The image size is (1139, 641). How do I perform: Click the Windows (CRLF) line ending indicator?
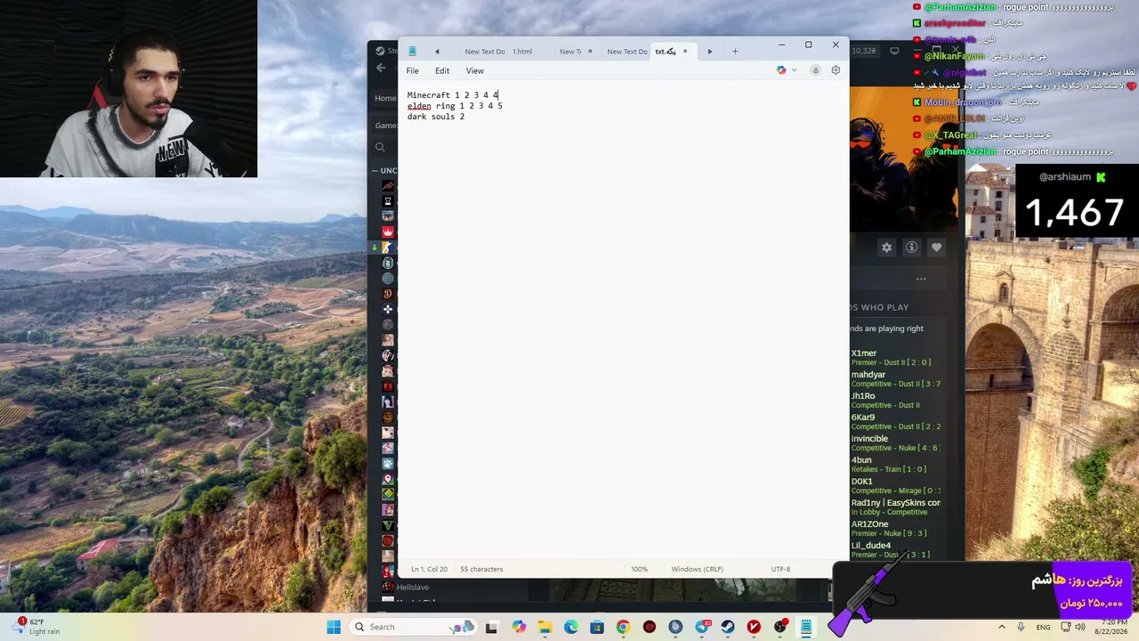(697, 569)
